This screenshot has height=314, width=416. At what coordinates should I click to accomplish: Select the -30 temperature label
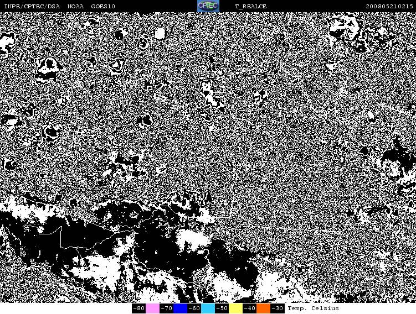[x=277, y=308]
